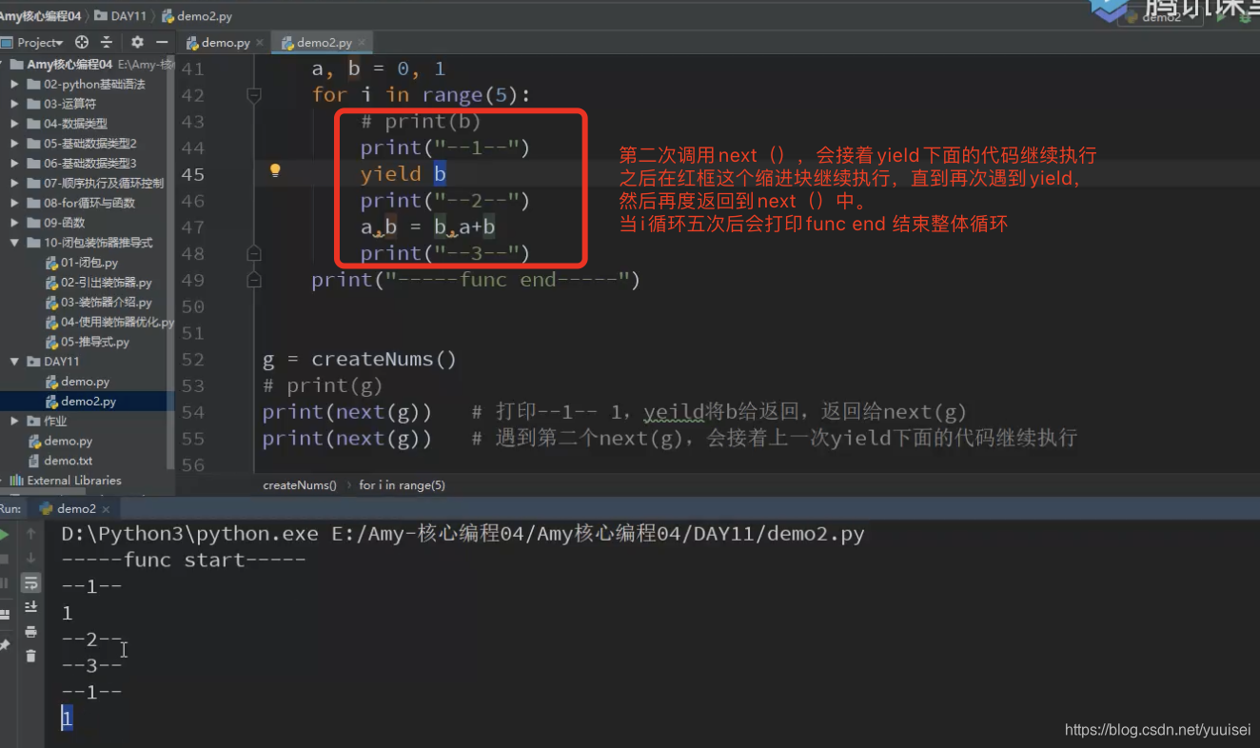Close the demo2.py editor tab
The height and width of the screenshot is (748, 1260).
pos(363,43)
